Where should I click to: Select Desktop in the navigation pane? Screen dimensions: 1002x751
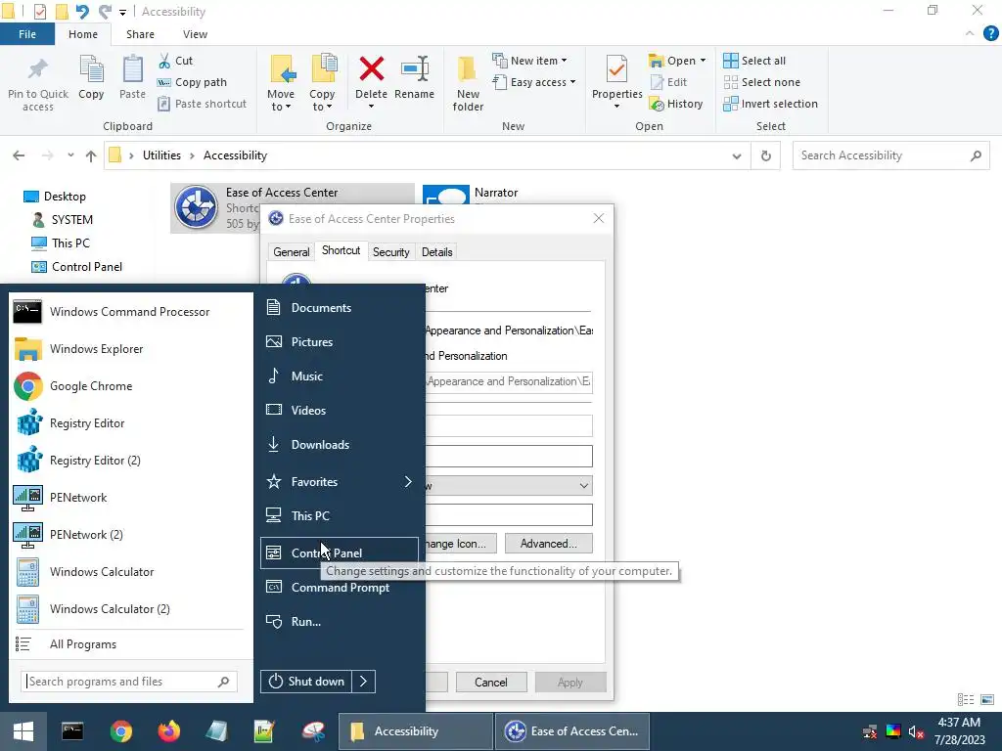[x=65, y=196]
